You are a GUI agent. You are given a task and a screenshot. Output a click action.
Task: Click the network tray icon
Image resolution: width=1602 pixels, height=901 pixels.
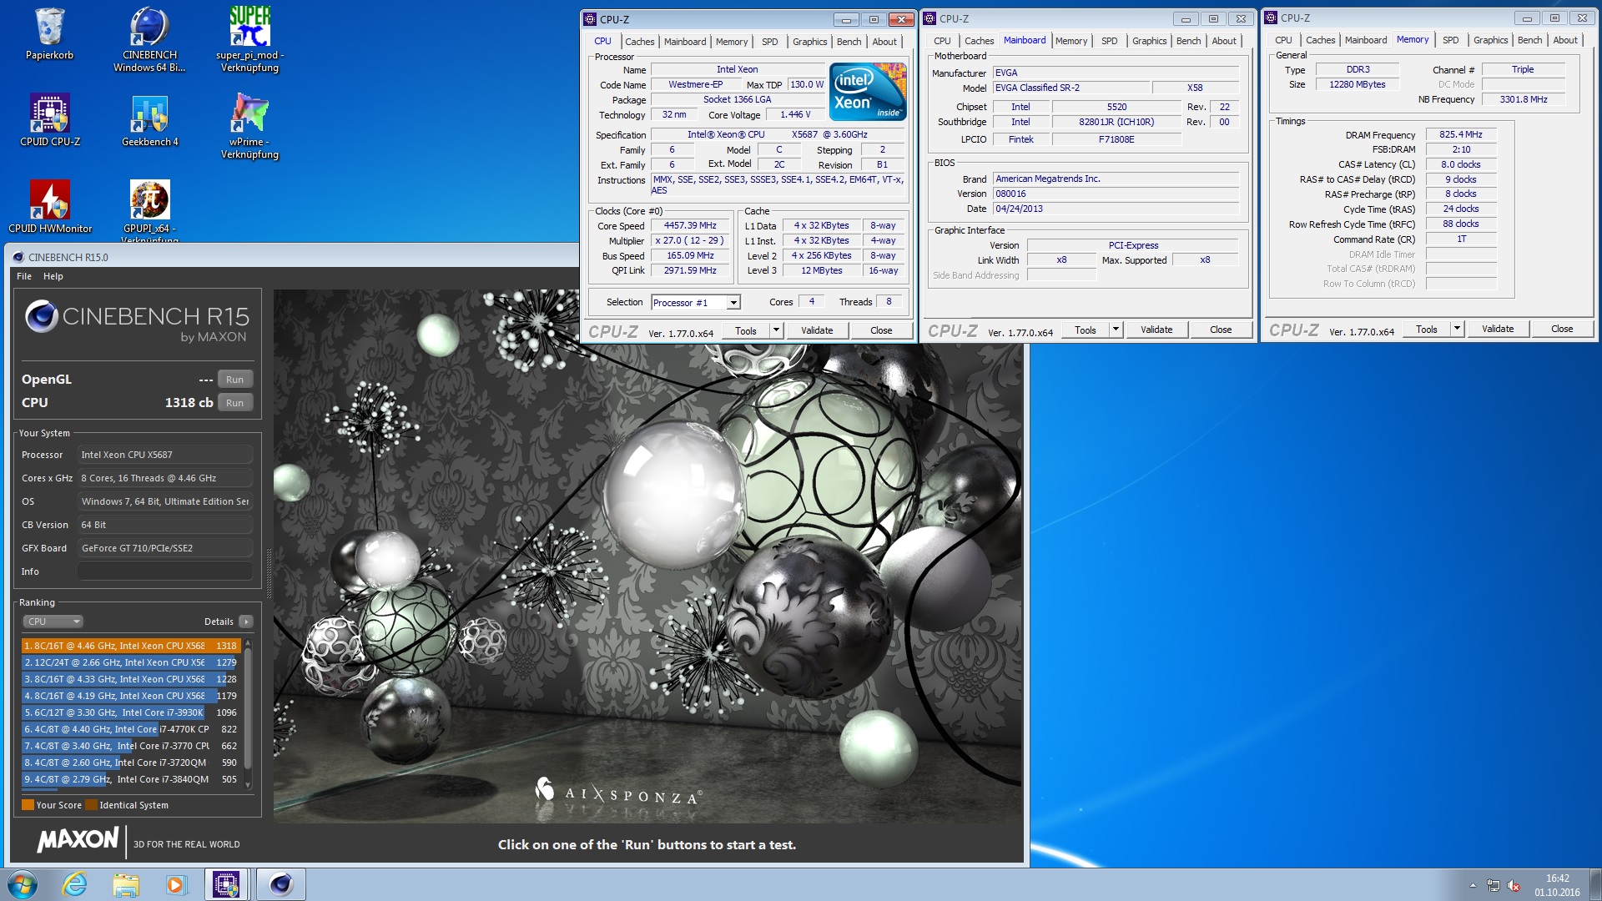pyautogui.click(x=1493, y=886)
